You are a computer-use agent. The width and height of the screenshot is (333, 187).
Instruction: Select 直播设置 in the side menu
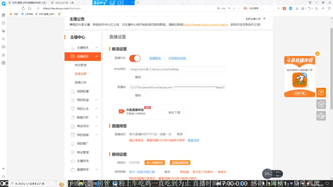(80, 74)
